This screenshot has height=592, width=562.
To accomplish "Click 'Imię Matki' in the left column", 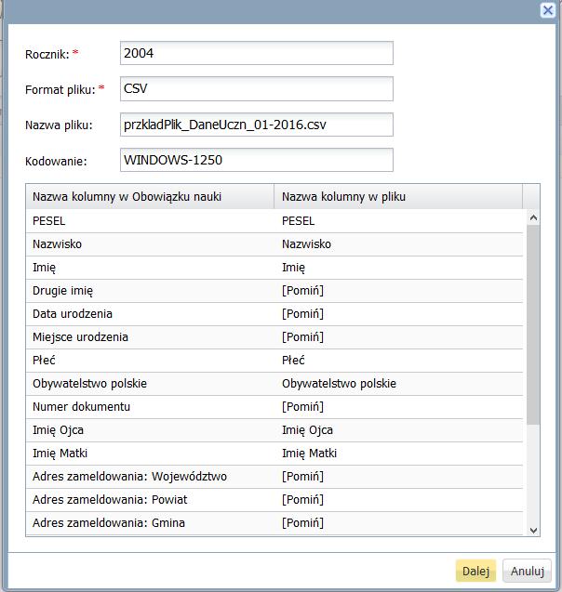I will (150, 454).
